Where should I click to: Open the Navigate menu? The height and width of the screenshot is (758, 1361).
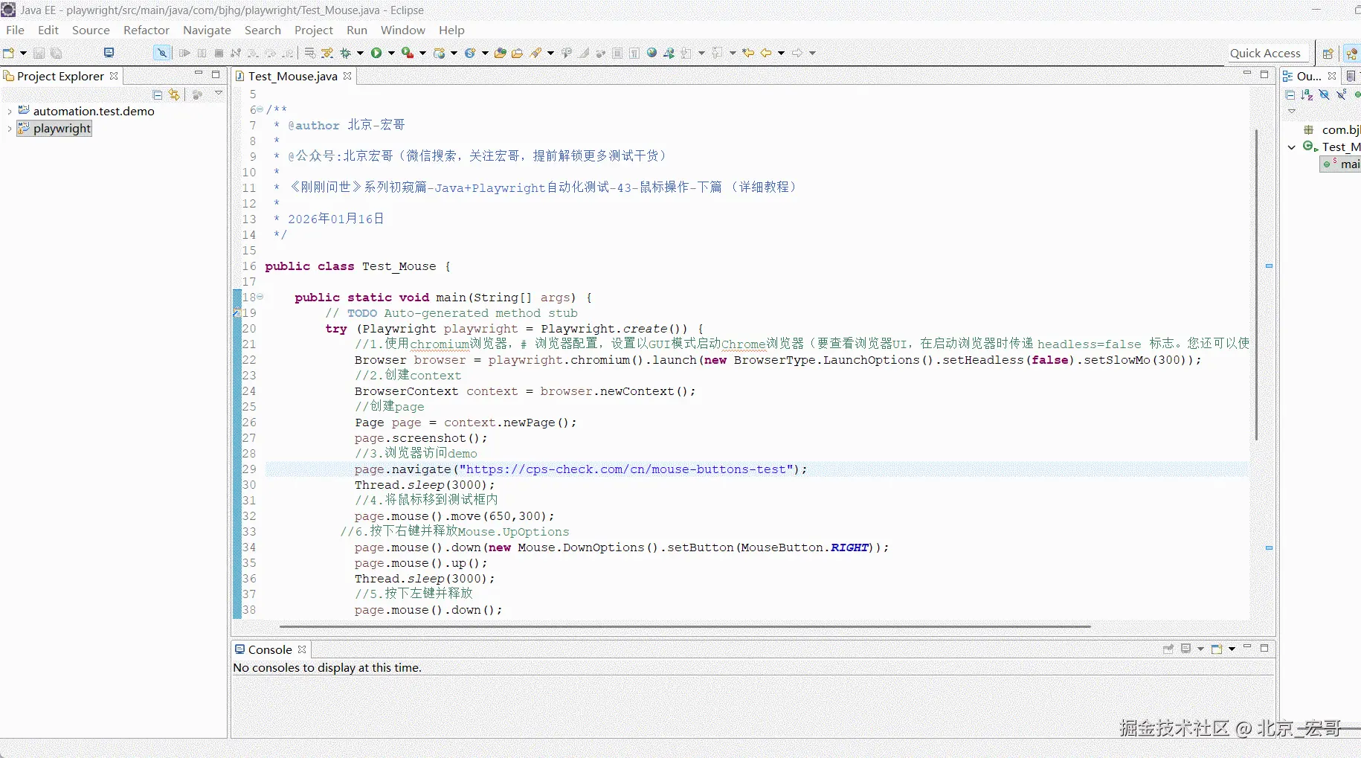point(207,30)
